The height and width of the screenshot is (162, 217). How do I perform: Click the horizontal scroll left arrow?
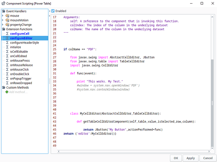(x=59, y=151)
